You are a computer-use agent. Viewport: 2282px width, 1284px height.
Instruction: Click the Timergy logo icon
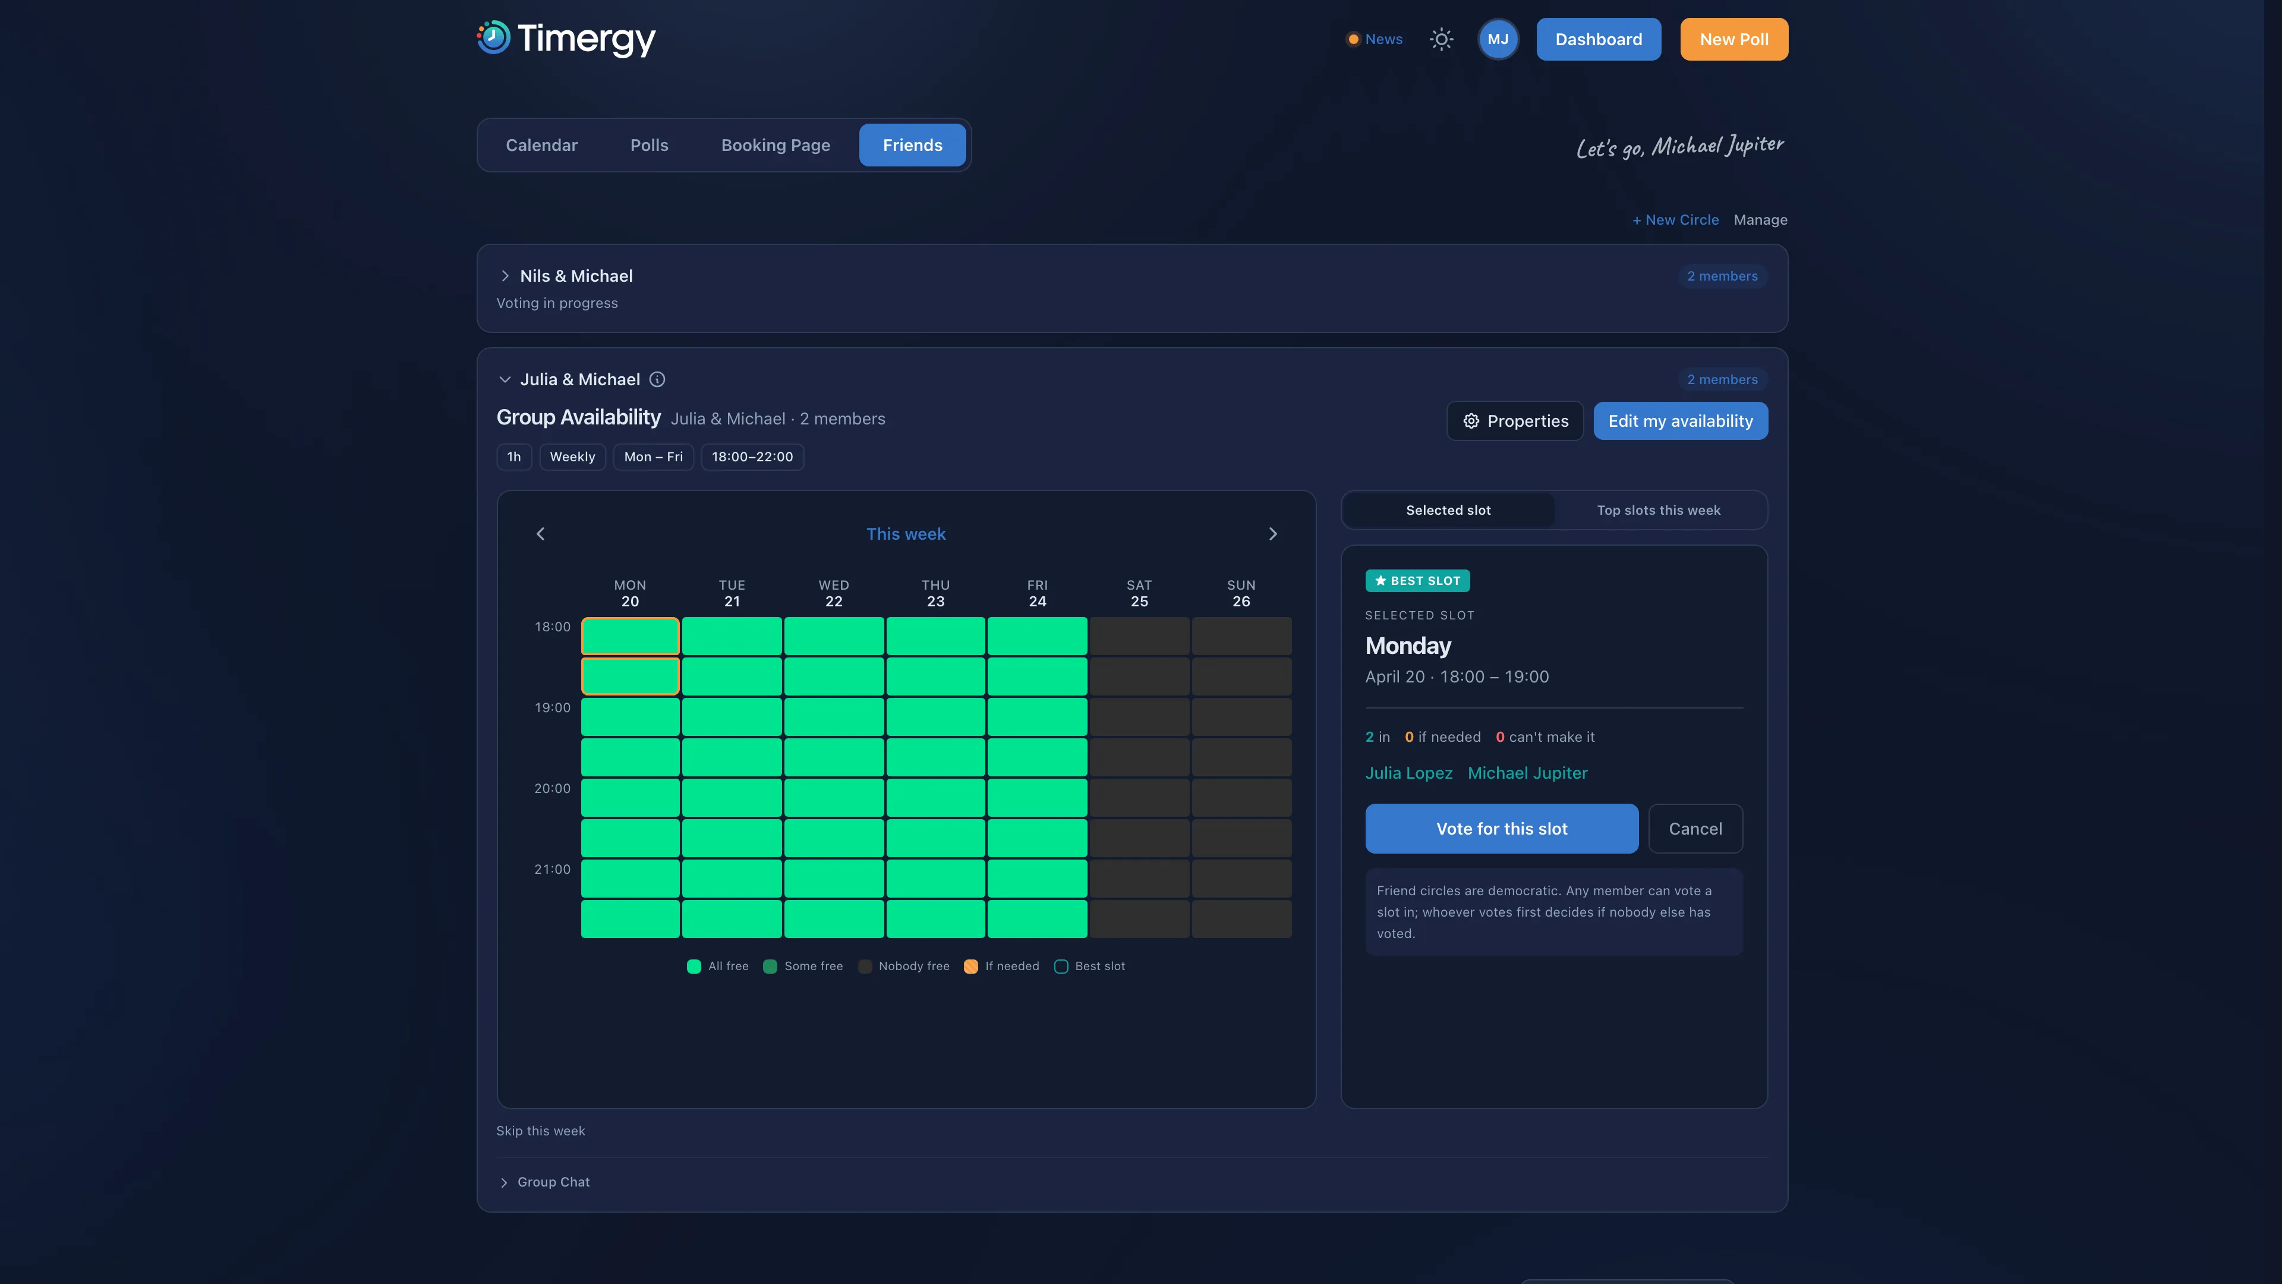493,38
